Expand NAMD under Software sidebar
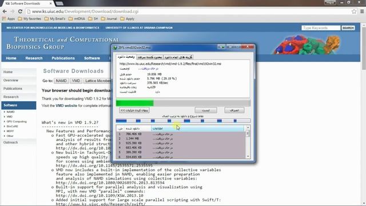 click(x=9, y=112)
